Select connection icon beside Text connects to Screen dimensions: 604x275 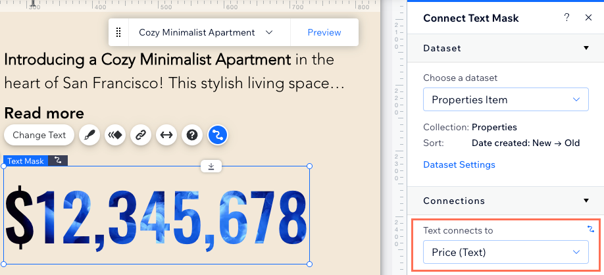pyautogui.click(x=591, y=229)
